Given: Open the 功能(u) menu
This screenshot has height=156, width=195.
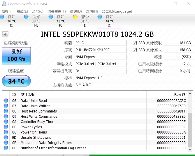Looking at the screenshot, I should 38,11.
